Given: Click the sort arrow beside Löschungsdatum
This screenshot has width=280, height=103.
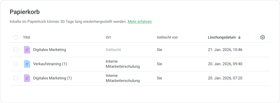Looking at the screenshot, I should [x=239, y=37].
